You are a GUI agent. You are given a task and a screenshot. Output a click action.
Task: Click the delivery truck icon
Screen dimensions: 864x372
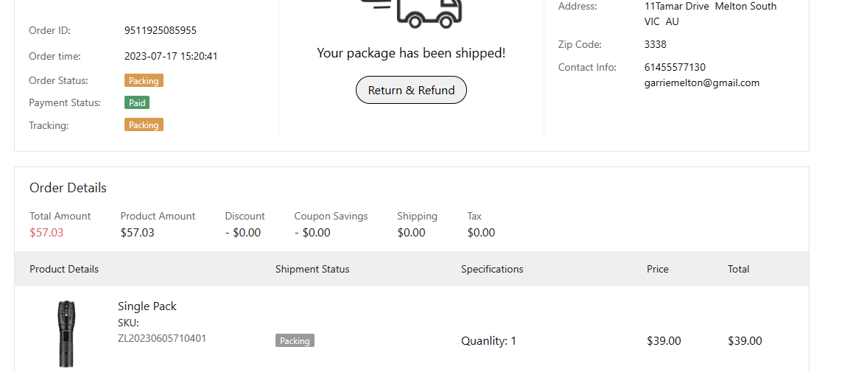(x=429, y=11)
